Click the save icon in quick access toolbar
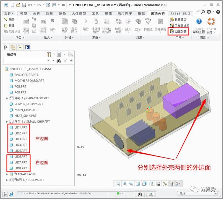This screenshot has width=223, height=199. [24, 5]
